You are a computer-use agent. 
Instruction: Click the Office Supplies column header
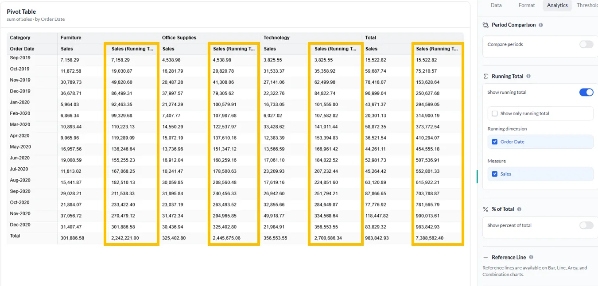179,38
